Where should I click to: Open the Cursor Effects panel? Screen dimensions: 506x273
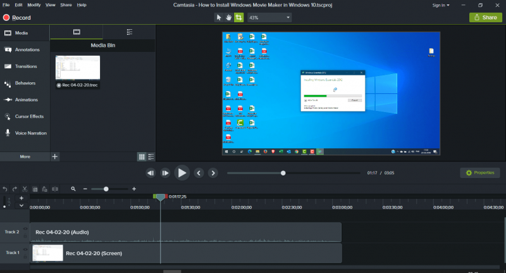(25, 117)
